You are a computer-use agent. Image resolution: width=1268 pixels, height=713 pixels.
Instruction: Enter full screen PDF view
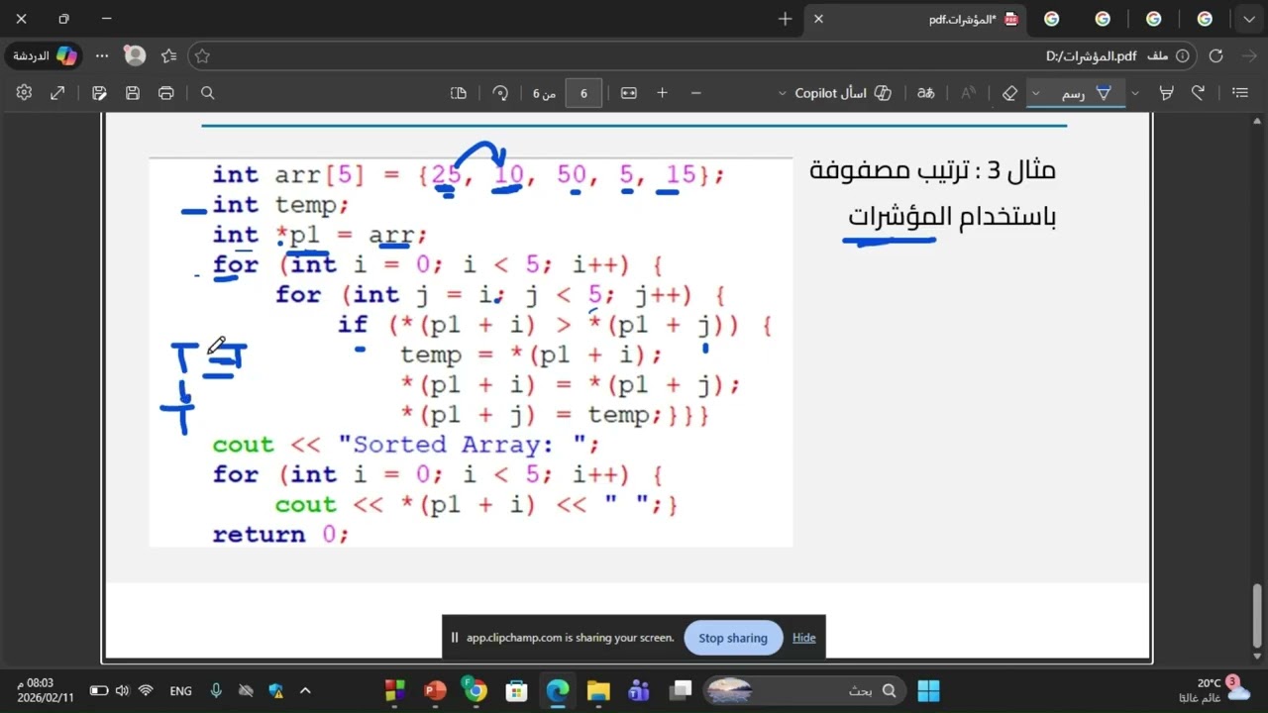coord(57,93)
